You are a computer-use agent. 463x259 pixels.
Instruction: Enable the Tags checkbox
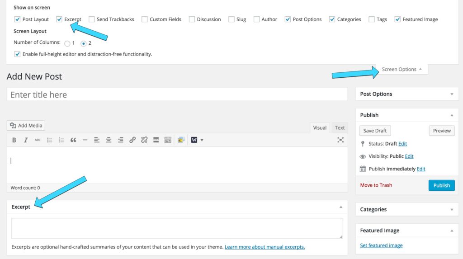(372, 19)
